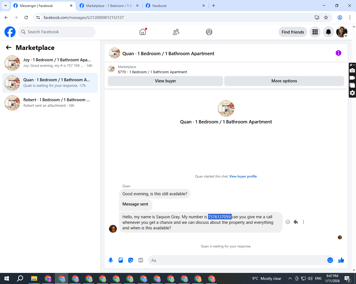
Task: Open the capture toolbar gallery icon
Action: click(x=352, y=85)
